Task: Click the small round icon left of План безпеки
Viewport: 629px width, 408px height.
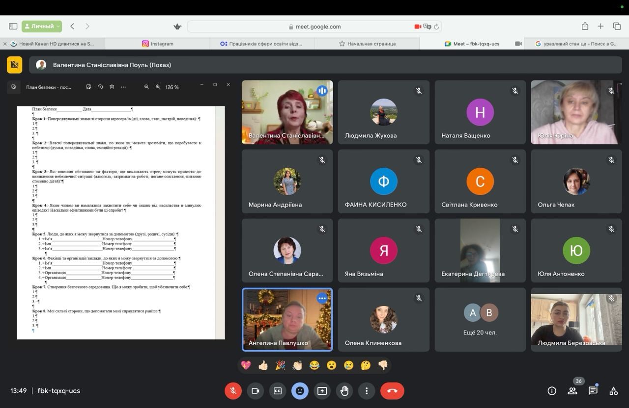Action: click(x=14, y=87)
